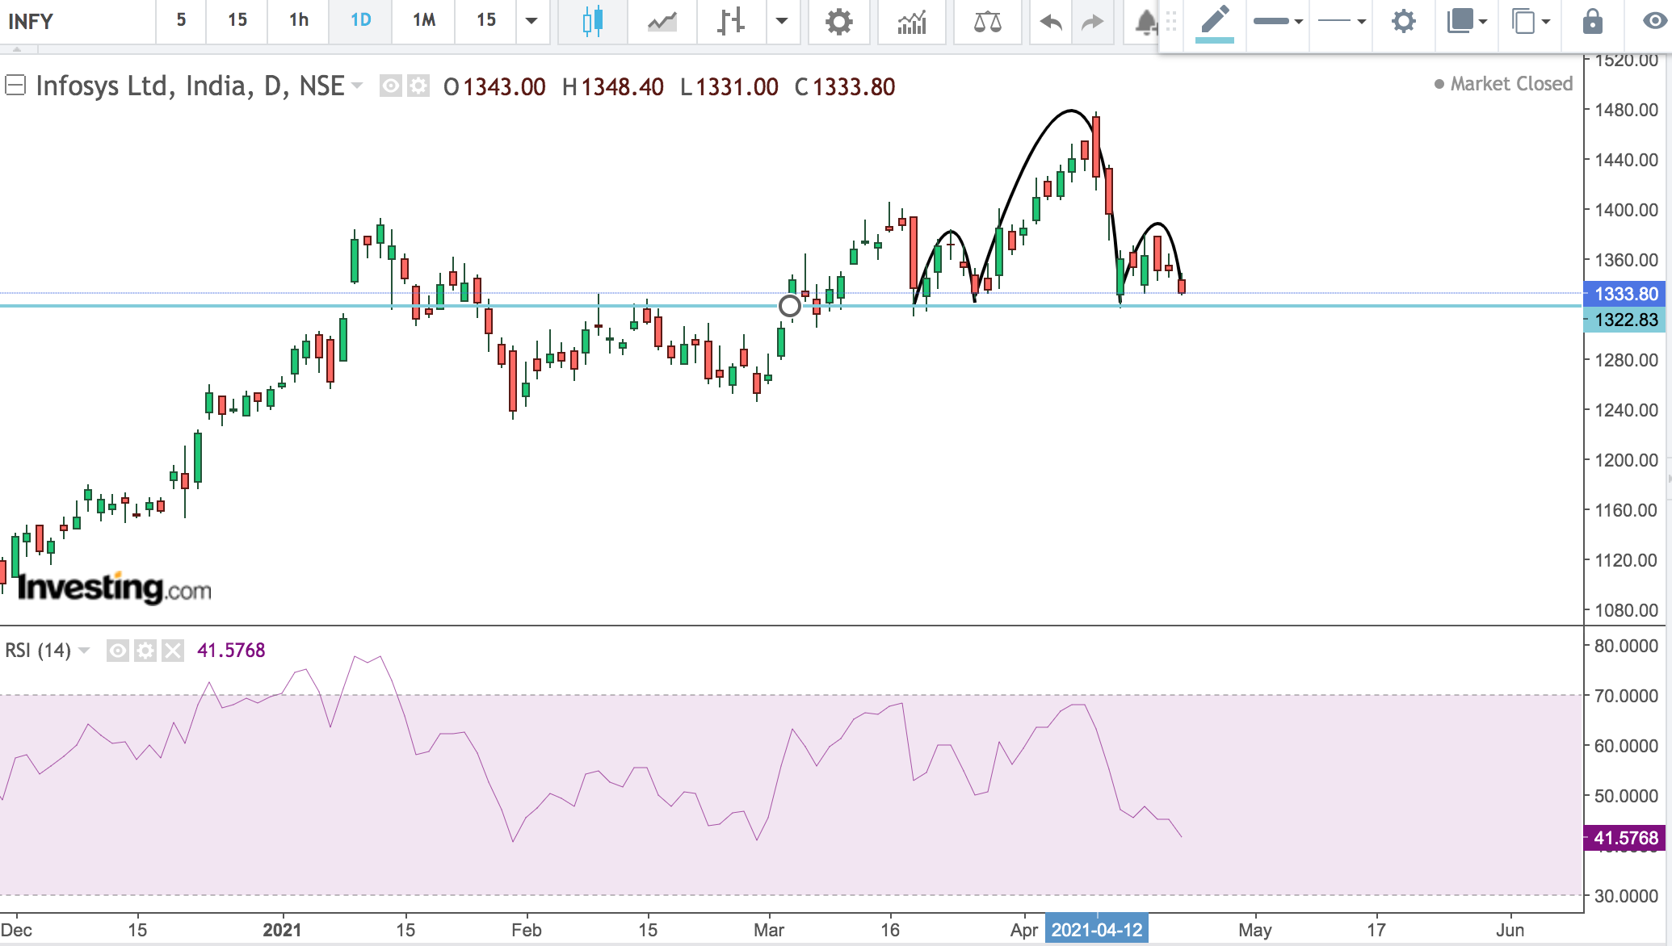
Task: Switch to area chart style icon
Action: [x=662, y=22]
